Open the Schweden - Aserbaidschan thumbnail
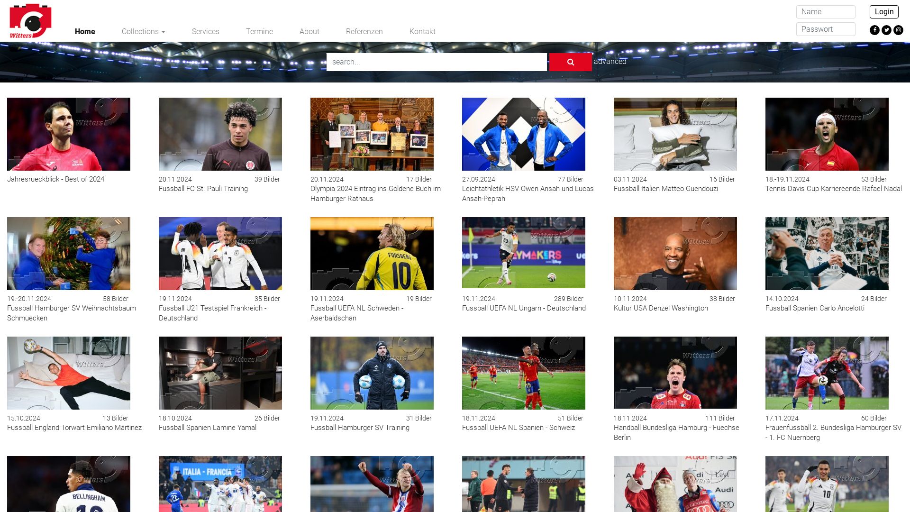 372,254
